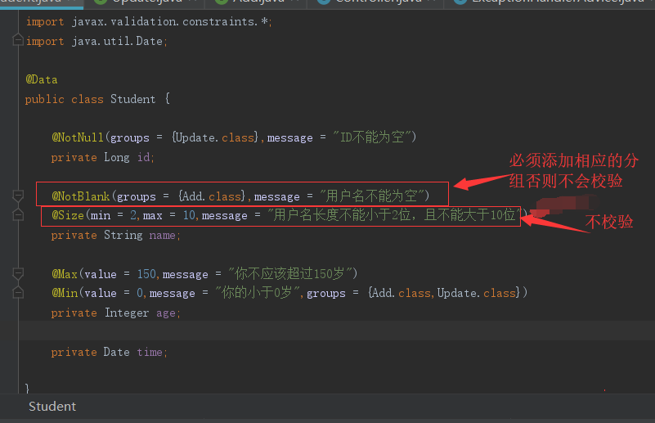Collapse the fold marker beside @NotBlank annotation
The height and width of the screenshot is (423, 655).
tap(18, 196)
